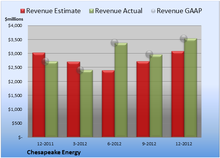Select the Revenue Estimate legend label

(54, 11)
